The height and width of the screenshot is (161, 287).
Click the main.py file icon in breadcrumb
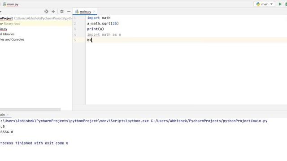(4, 4)
